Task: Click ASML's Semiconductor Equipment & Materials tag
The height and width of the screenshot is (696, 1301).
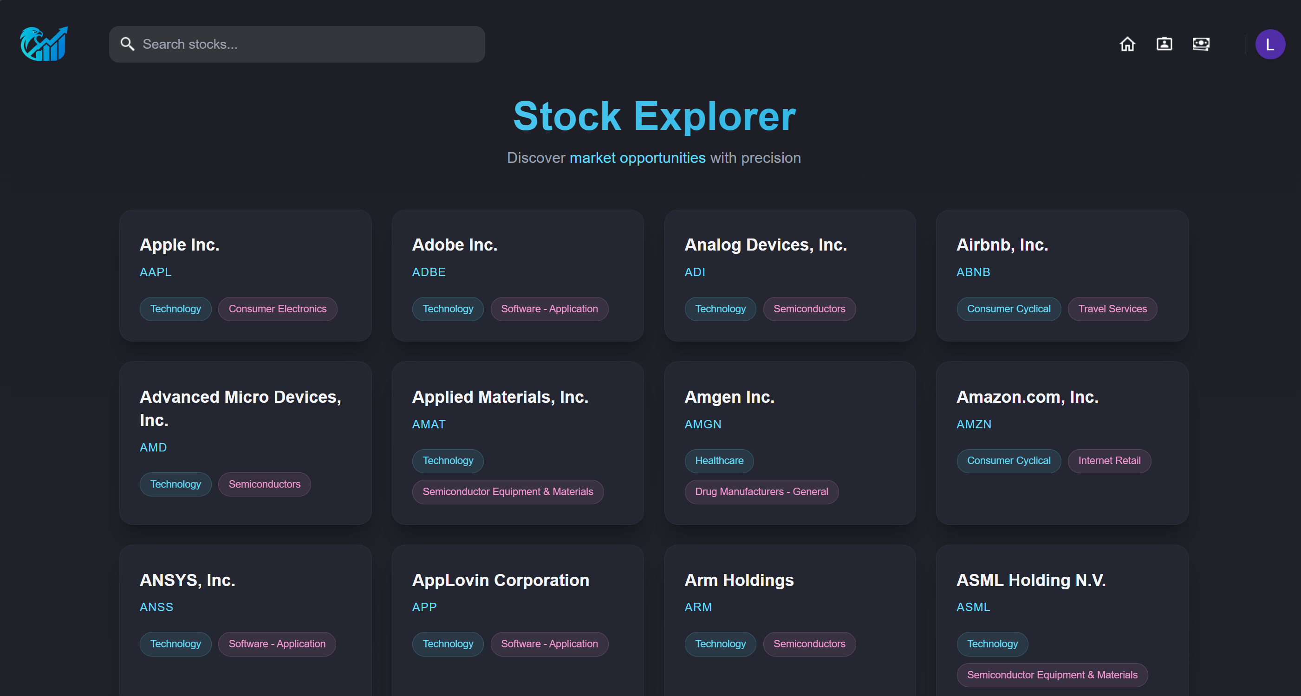Action: point(1052,675)
